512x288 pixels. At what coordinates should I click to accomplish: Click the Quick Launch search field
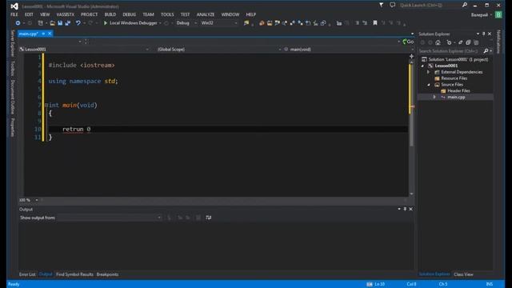(430, 6)
